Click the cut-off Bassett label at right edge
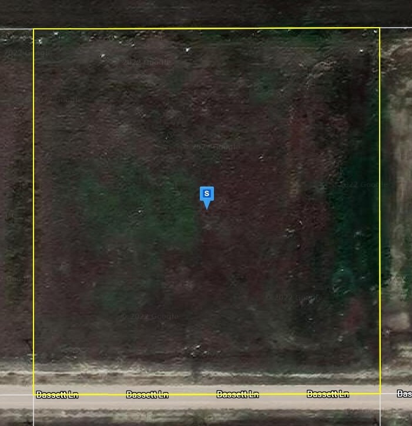The height and width of the screenshot is (426, 412). pos(404,394)
